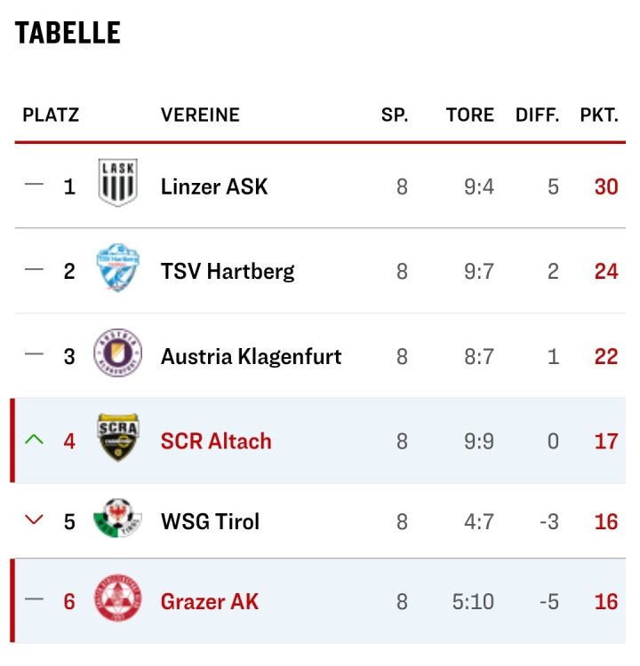Click the TORE column header

click(x=469, y=115)
